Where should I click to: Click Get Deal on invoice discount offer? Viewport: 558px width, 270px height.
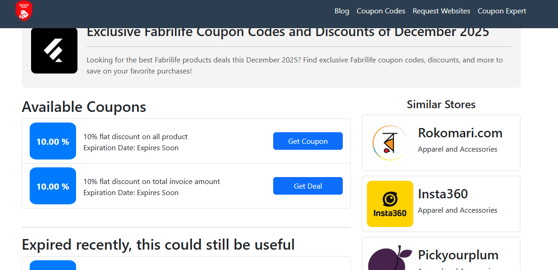tap(308, 186)
